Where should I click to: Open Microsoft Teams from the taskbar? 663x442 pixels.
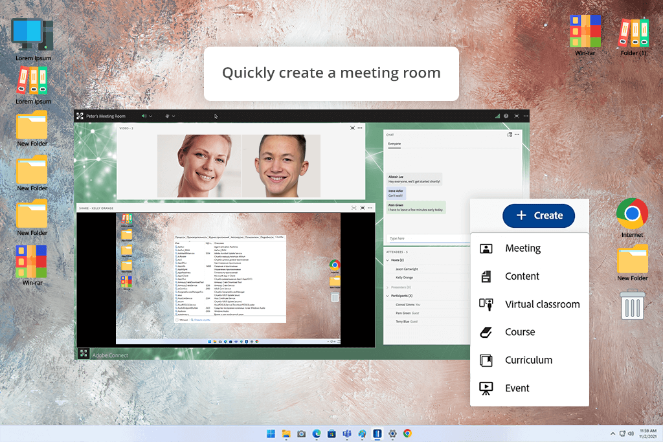(x=347, y=434)
